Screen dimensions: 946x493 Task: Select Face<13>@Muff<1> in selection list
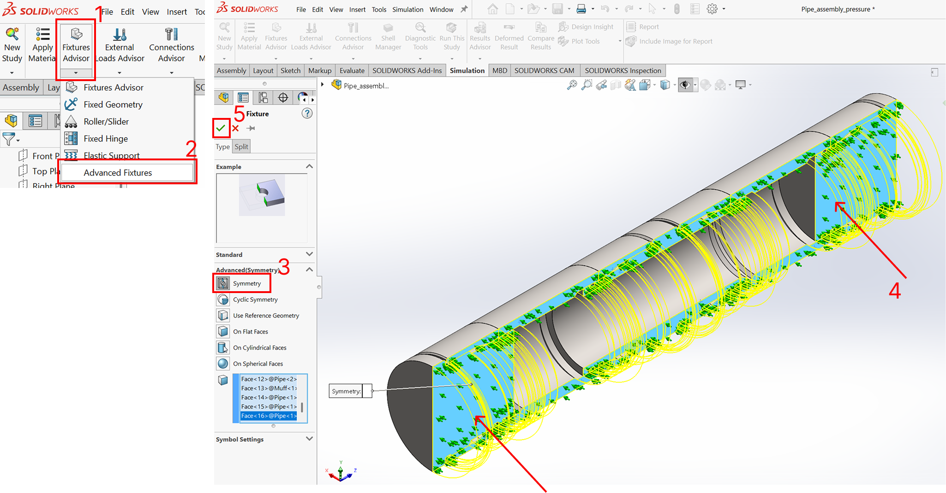click(x=269, y=388)
